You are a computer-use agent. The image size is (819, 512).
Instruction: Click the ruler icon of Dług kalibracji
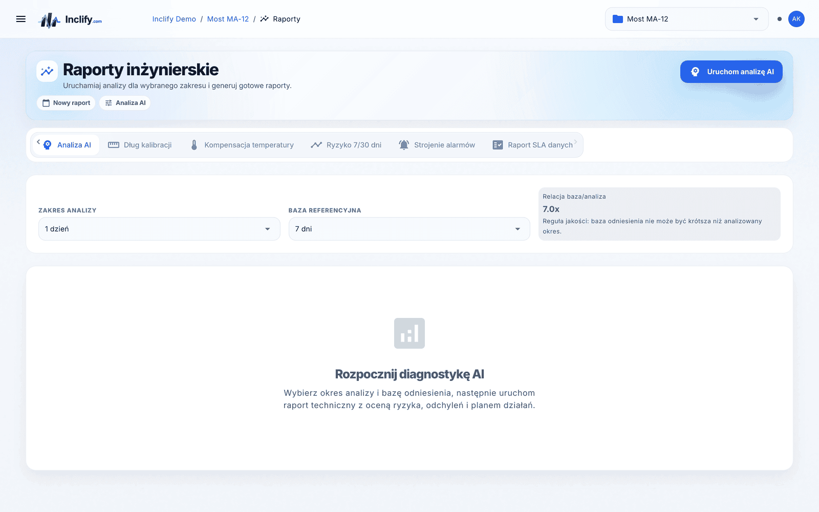coord(114,145)
